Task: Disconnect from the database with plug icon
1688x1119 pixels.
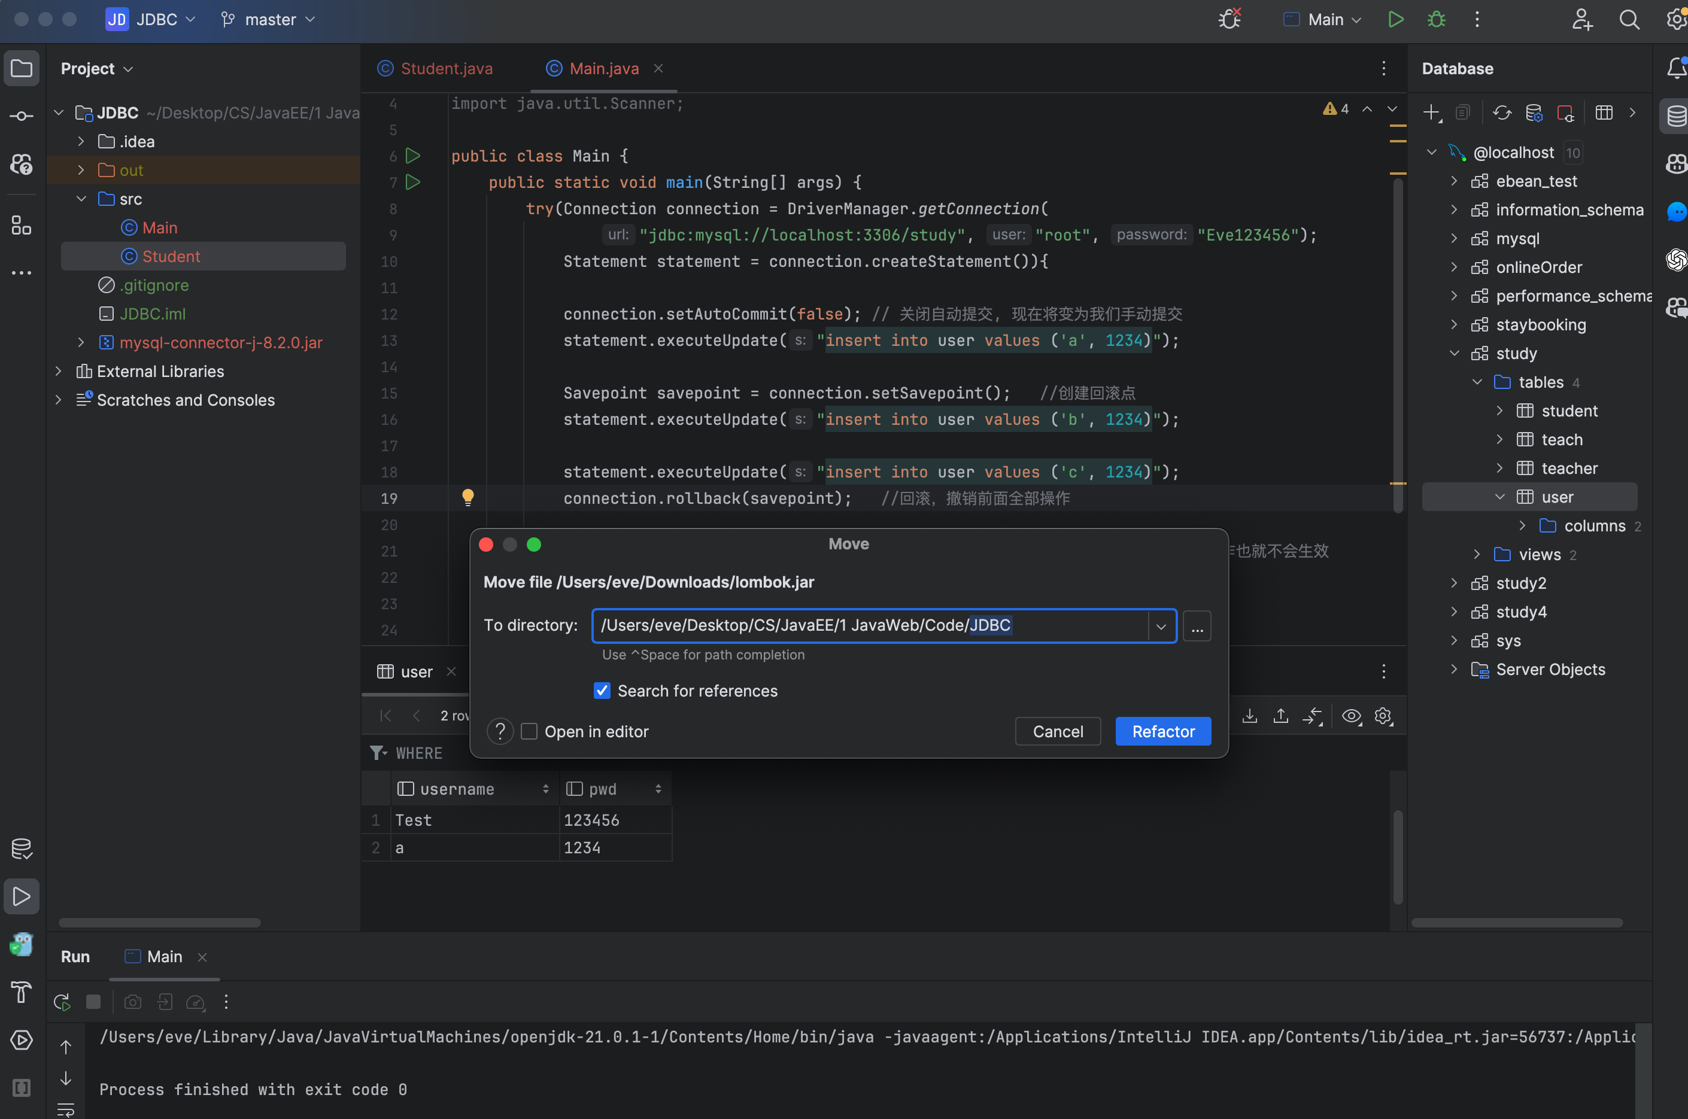Action: [x=1567, y=112]
